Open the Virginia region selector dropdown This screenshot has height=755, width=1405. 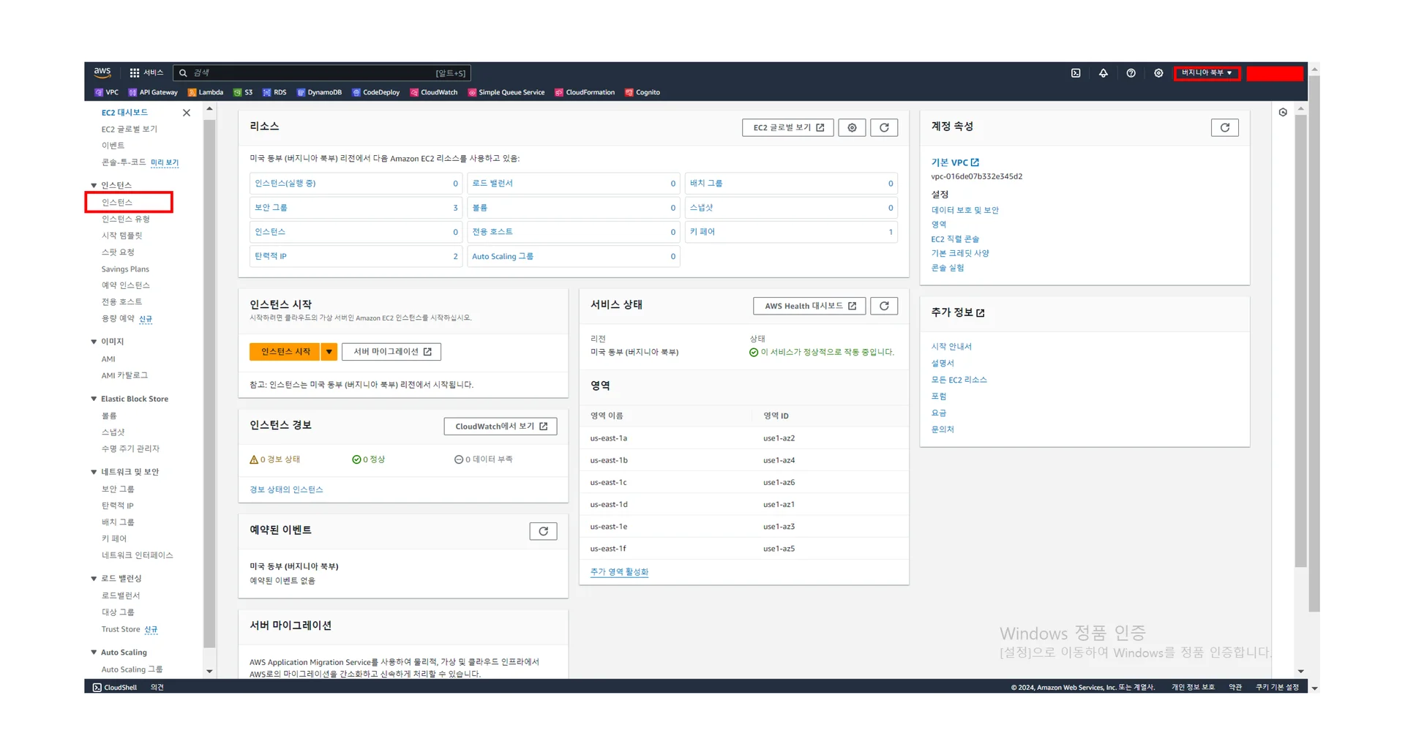[1206, 73]
